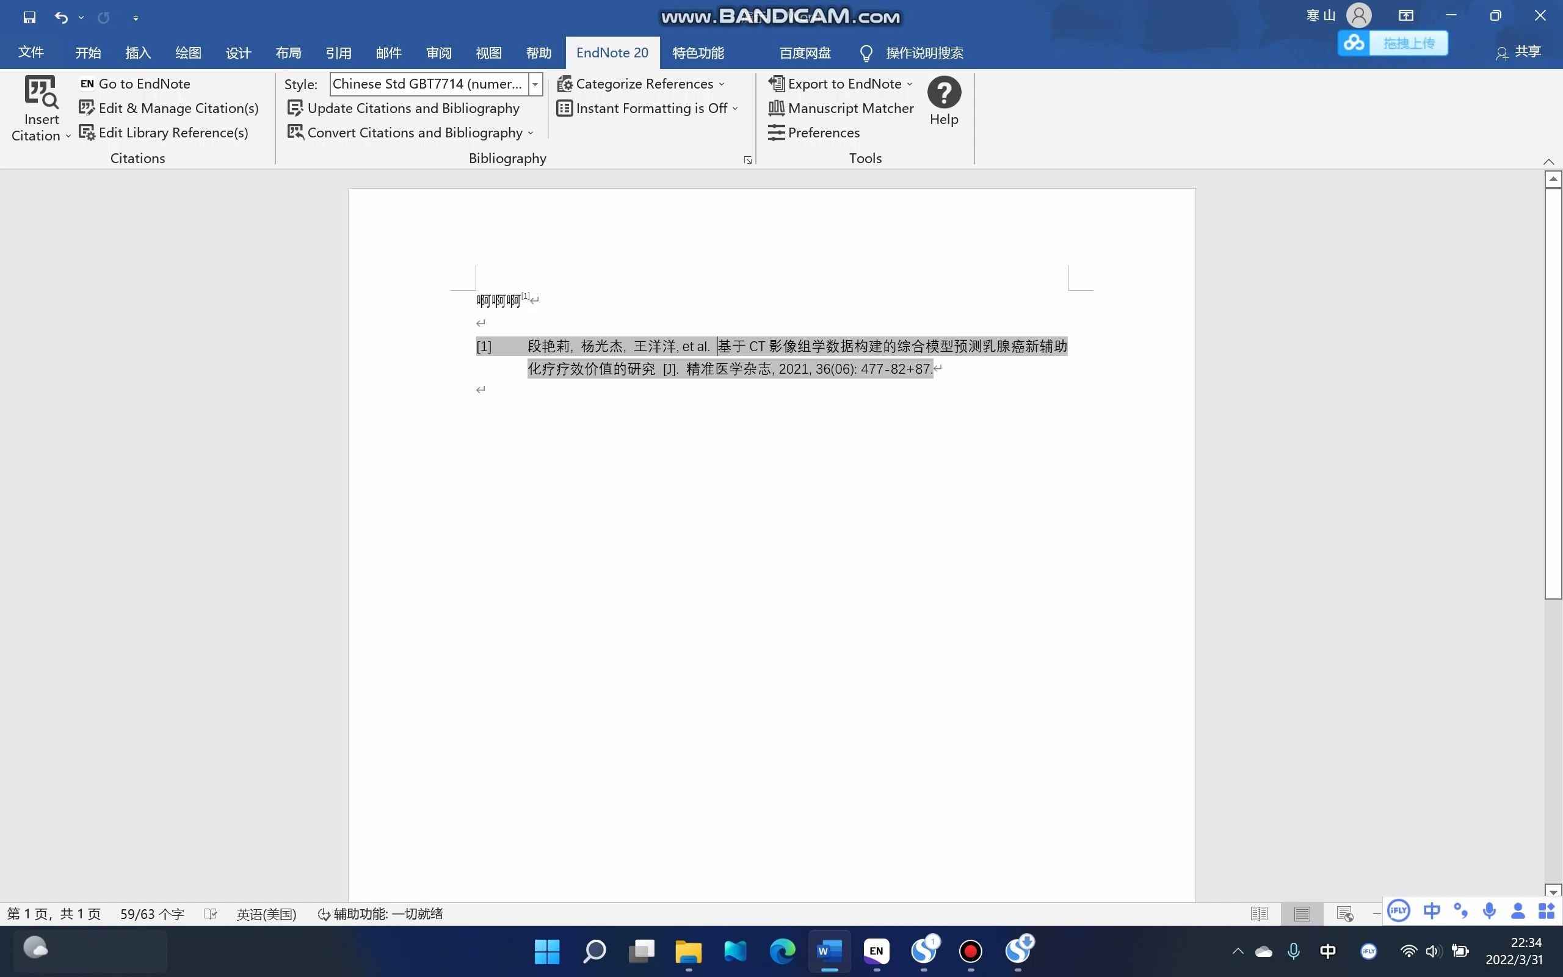The height and width of the screenshot is (977, 1563).
Task: Click the Edit & Manage Citation(s) icon
Action: pyautogui.click(x=88, y=107)
